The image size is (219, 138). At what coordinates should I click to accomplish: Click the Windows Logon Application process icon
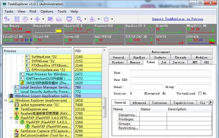[x=11, y=96]
